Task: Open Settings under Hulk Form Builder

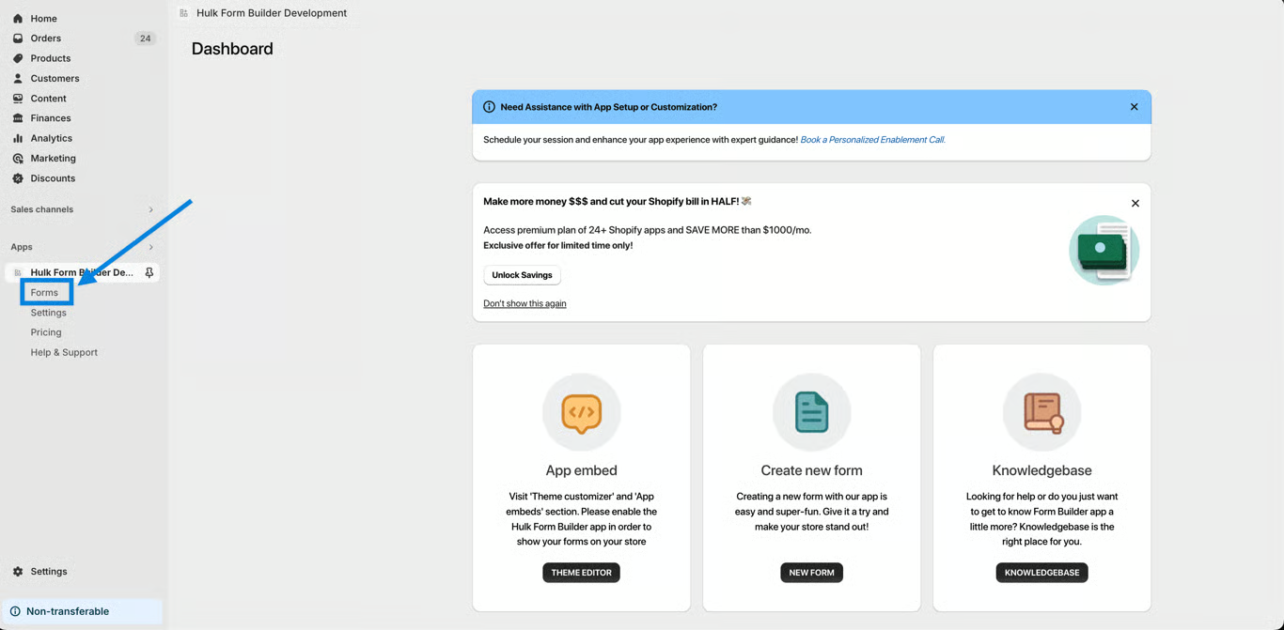Action: click(48, 313)
